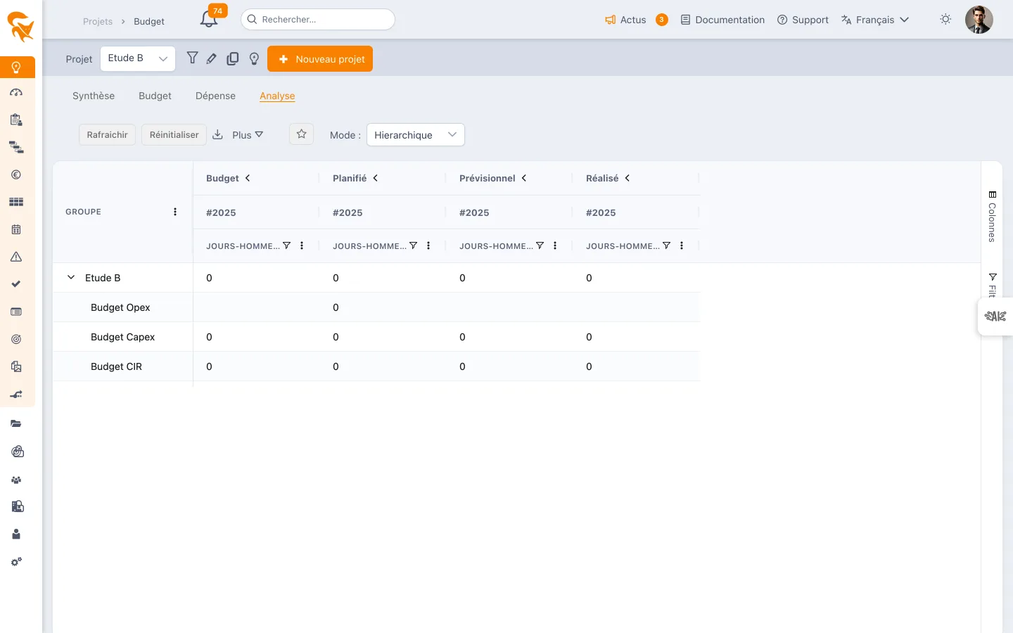Open the GROUPE column three-dot menu
Screen dimensions: 1013x633
tap(175, 212)
